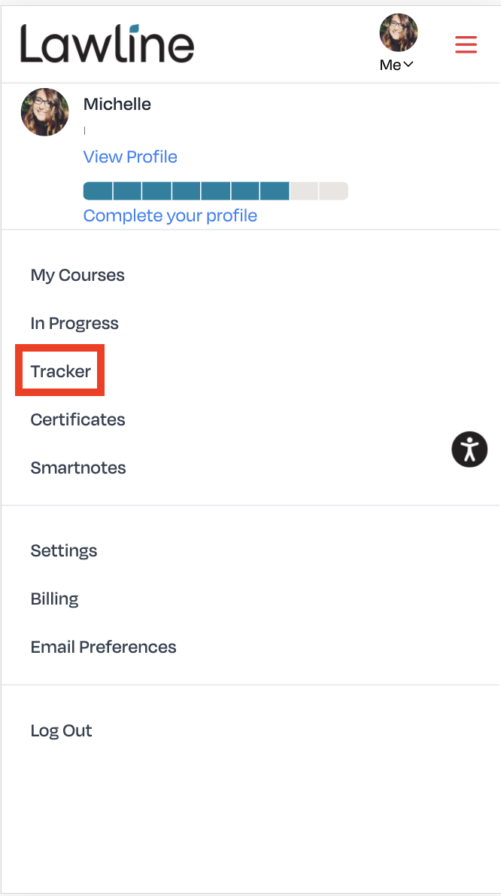Open Email Preferences

[103, 647]
